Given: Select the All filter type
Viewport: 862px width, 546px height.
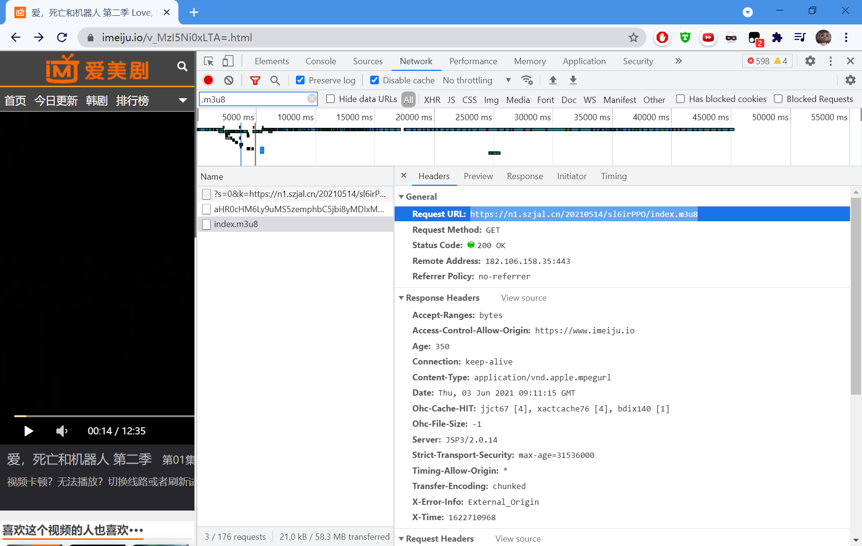Looking at the screenshot, I should click(408, 100).
